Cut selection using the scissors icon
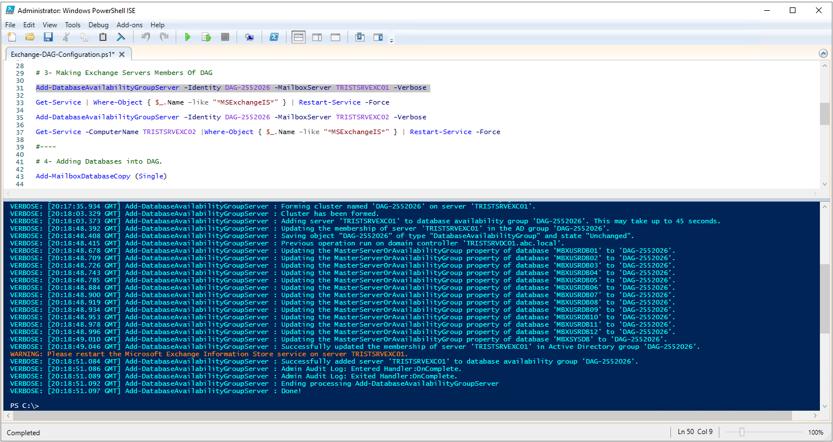 (x=67, y=37)
